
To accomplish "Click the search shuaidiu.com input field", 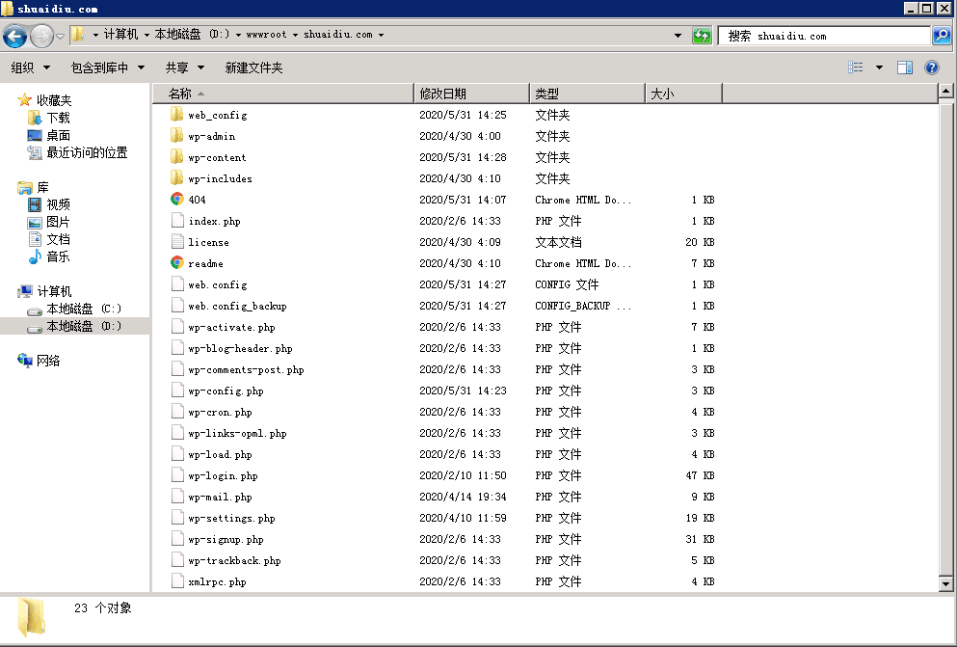I will pos(825,36).
